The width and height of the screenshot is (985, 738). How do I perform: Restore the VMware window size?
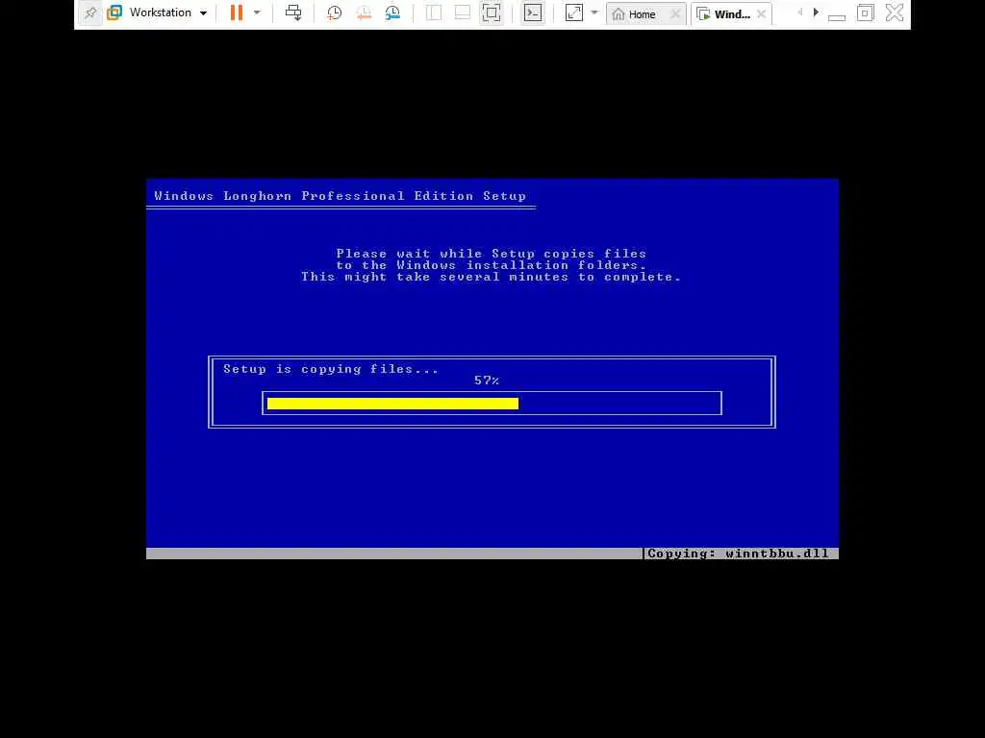tap(865, 12)
